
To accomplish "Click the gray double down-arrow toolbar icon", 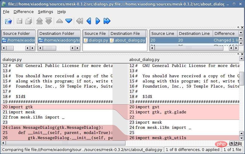I will (x=49, y=21).
